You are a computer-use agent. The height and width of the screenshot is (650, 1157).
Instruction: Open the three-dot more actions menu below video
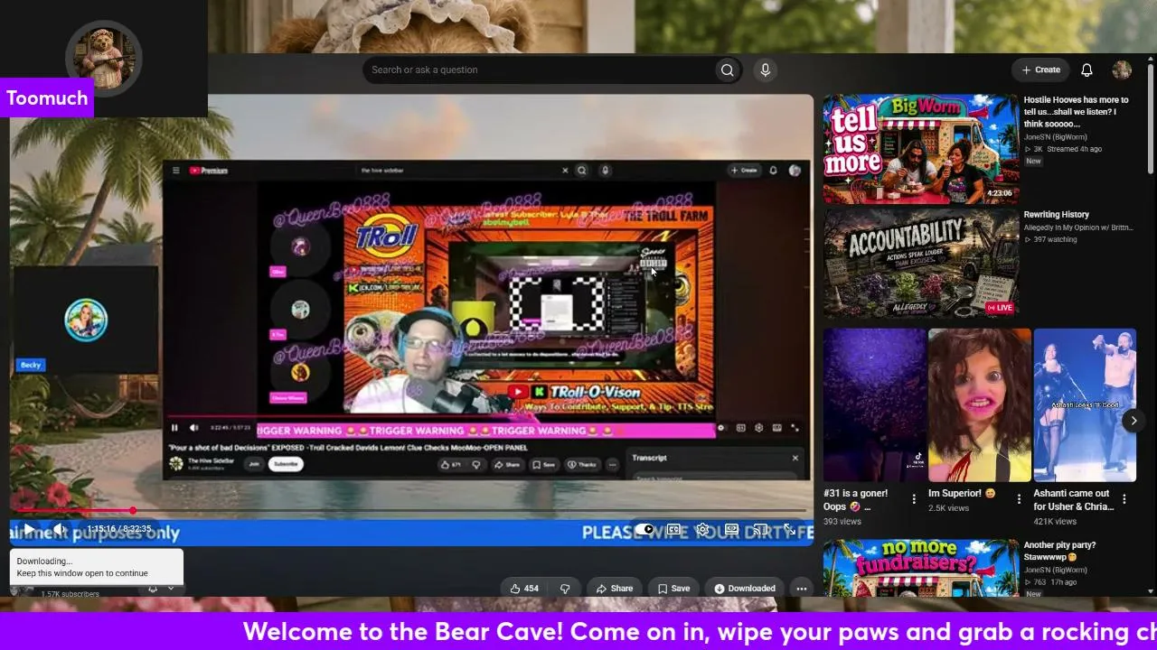coord(801,589)
